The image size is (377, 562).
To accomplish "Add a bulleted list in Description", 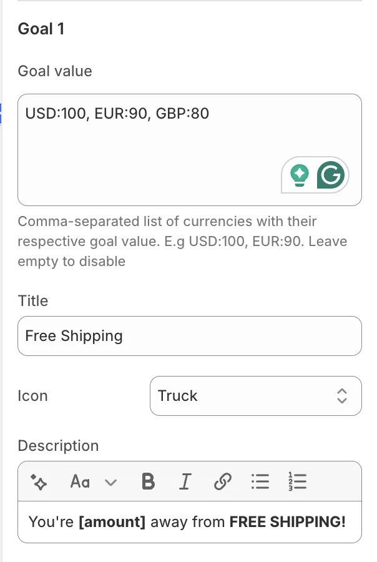I will (x=260, y=481).
